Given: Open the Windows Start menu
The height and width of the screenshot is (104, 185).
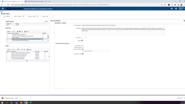Looking at the screenshot, I should (2, 103).
